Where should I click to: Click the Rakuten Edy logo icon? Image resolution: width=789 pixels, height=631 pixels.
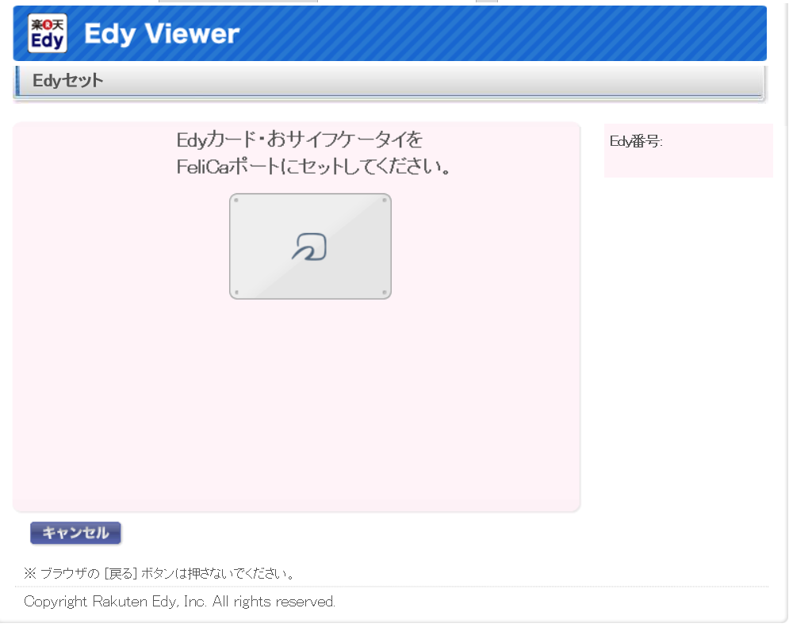tap(48, 33)
